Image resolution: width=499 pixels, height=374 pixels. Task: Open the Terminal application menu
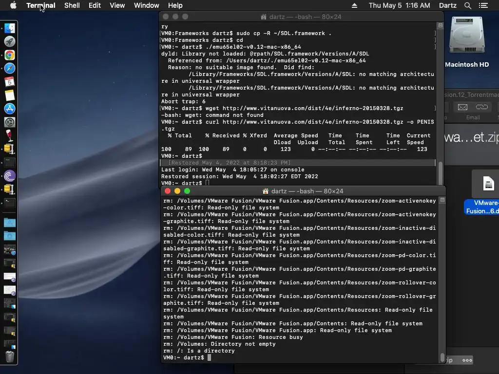[x=41, y=5]
